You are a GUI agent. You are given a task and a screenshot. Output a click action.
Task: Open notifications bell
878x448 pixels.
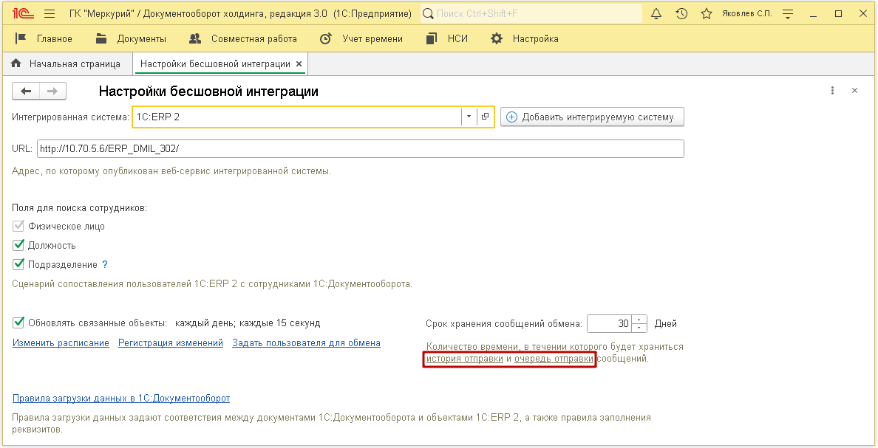pos(656,13)
